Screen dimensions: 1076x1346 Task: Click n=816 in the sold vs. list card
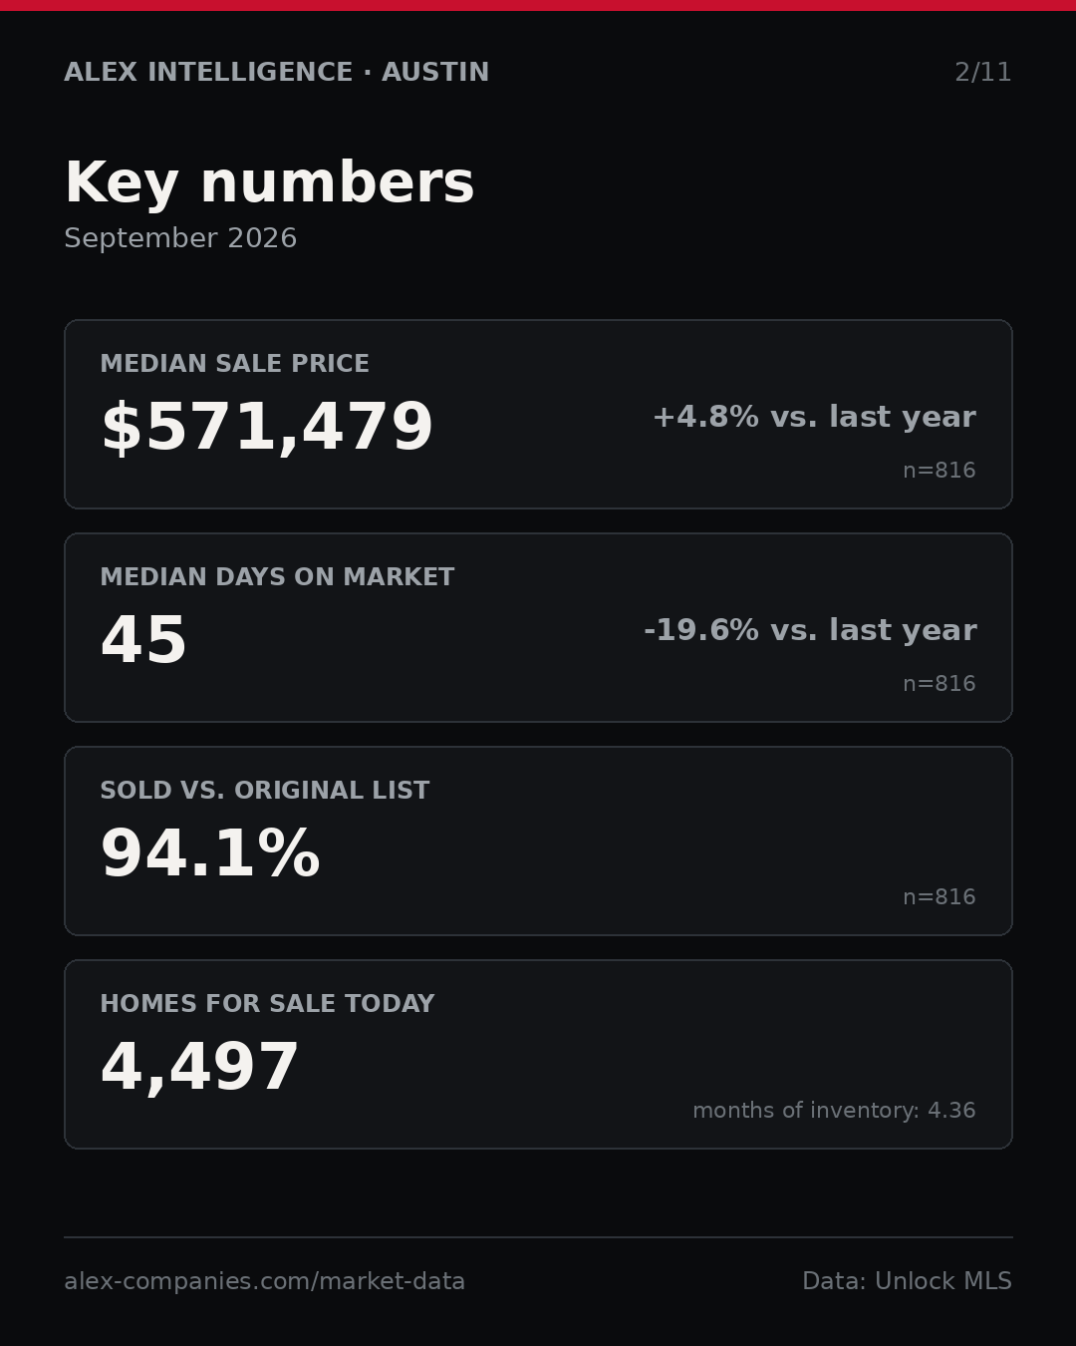939,897
